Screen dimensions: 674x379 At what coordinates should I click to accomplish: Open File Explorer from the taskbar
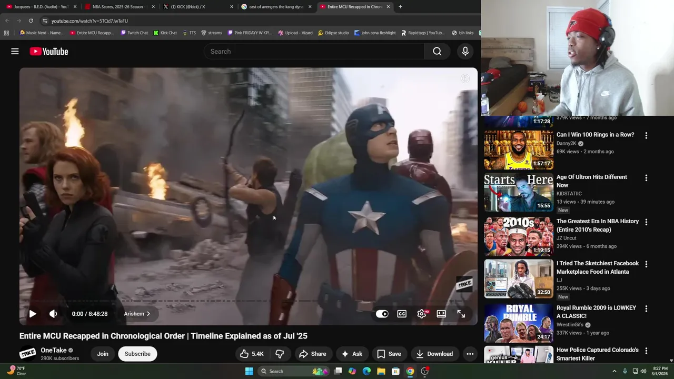point(381,371)
